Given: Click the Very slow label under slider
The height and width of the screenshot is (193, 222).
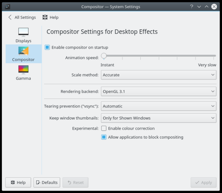Looking at the screenshot, I should pyautogui.click(x=207, y=65).
